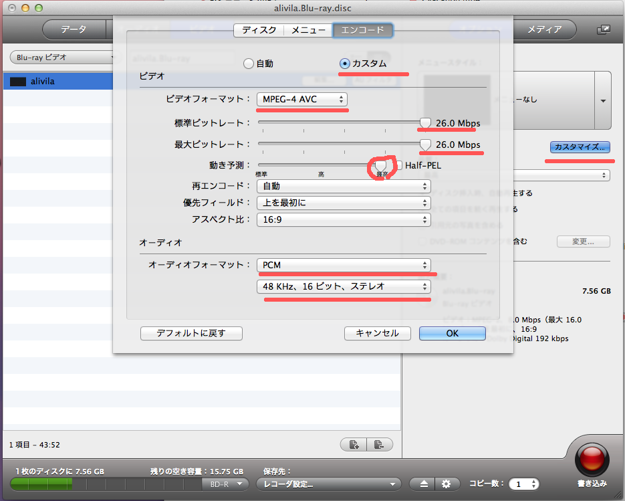Screen dimensions: 625x501
Task: Click the OK button
Action: (453, 334)
